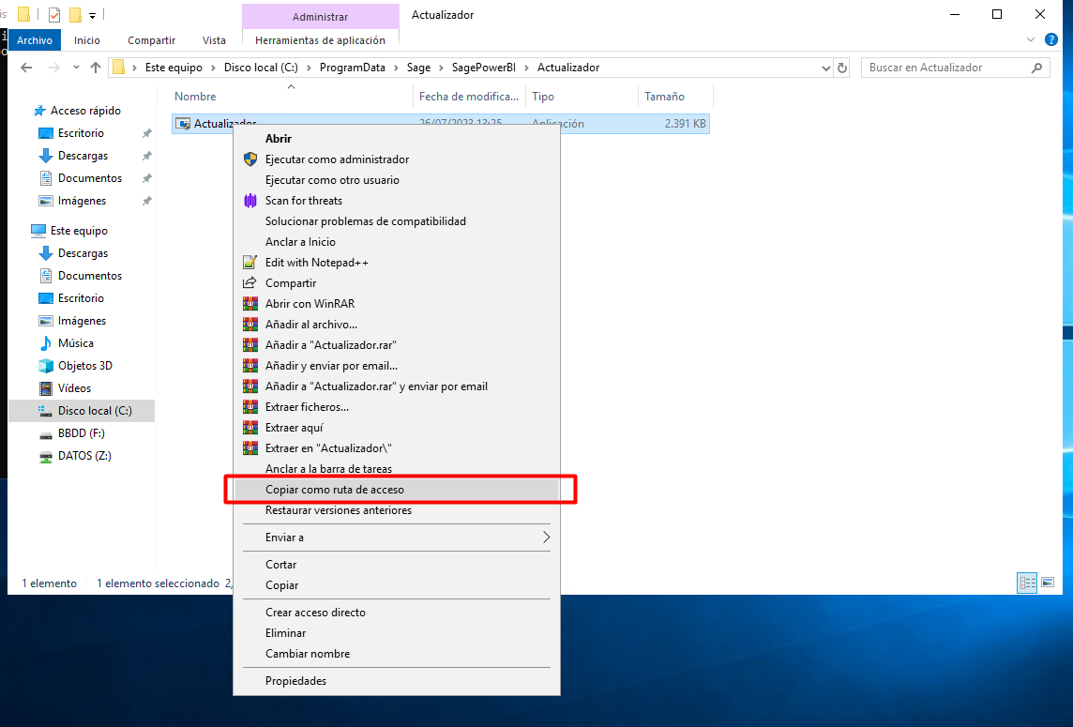Click the Este equipo computer icon in sidebar

(38, 231)
